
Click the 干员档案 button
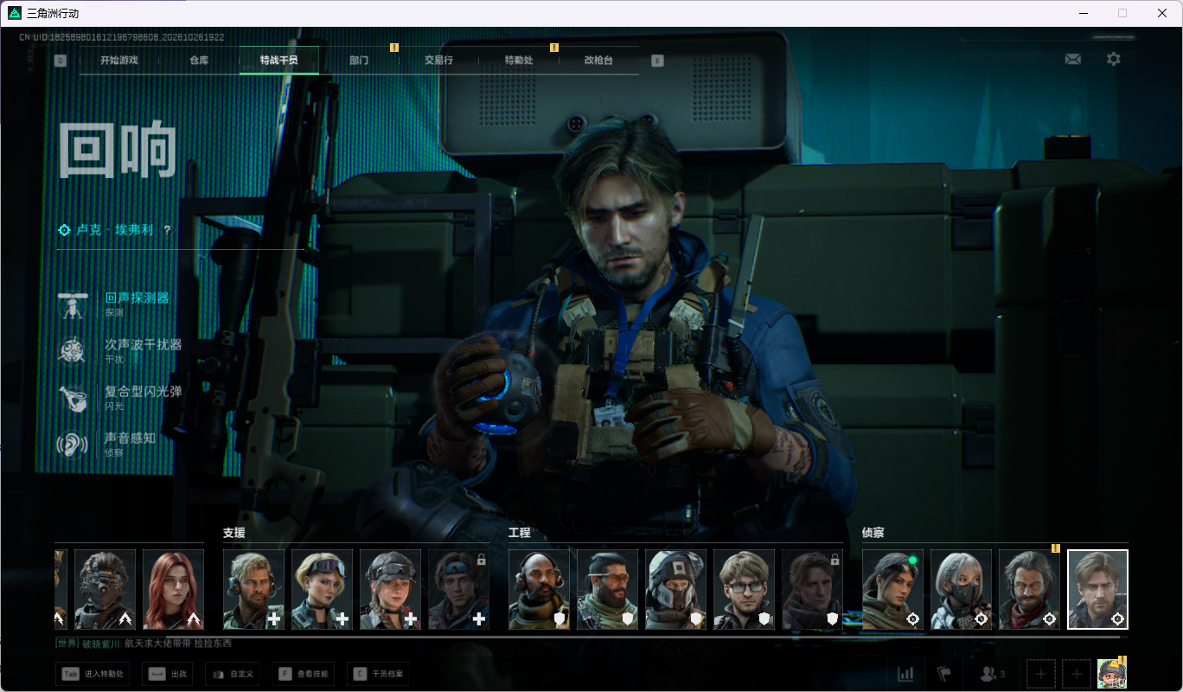click(380, 674)
